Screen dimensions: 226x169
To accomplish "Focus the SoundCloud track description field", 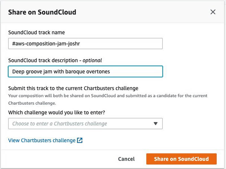I will 85,71.
